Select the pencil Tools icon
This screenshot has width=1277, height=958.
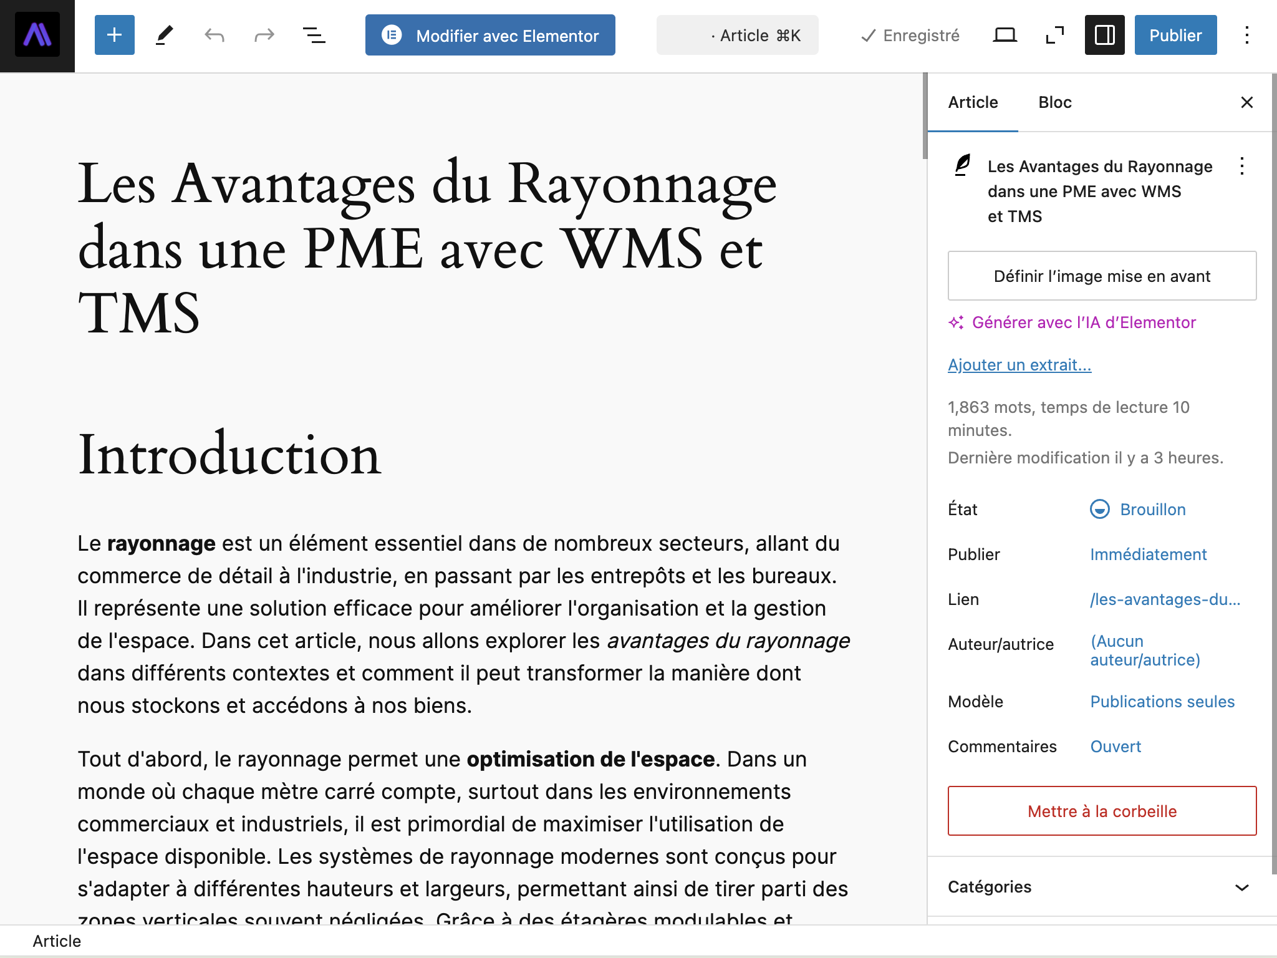click(x=164, y=35)
